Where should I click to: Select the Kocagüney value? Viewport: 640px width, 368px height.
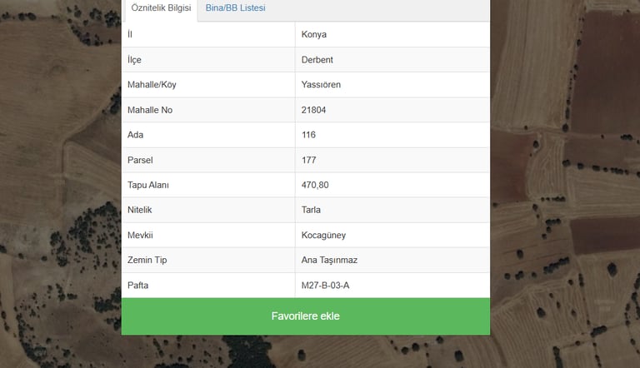click(x=323, y=236)
